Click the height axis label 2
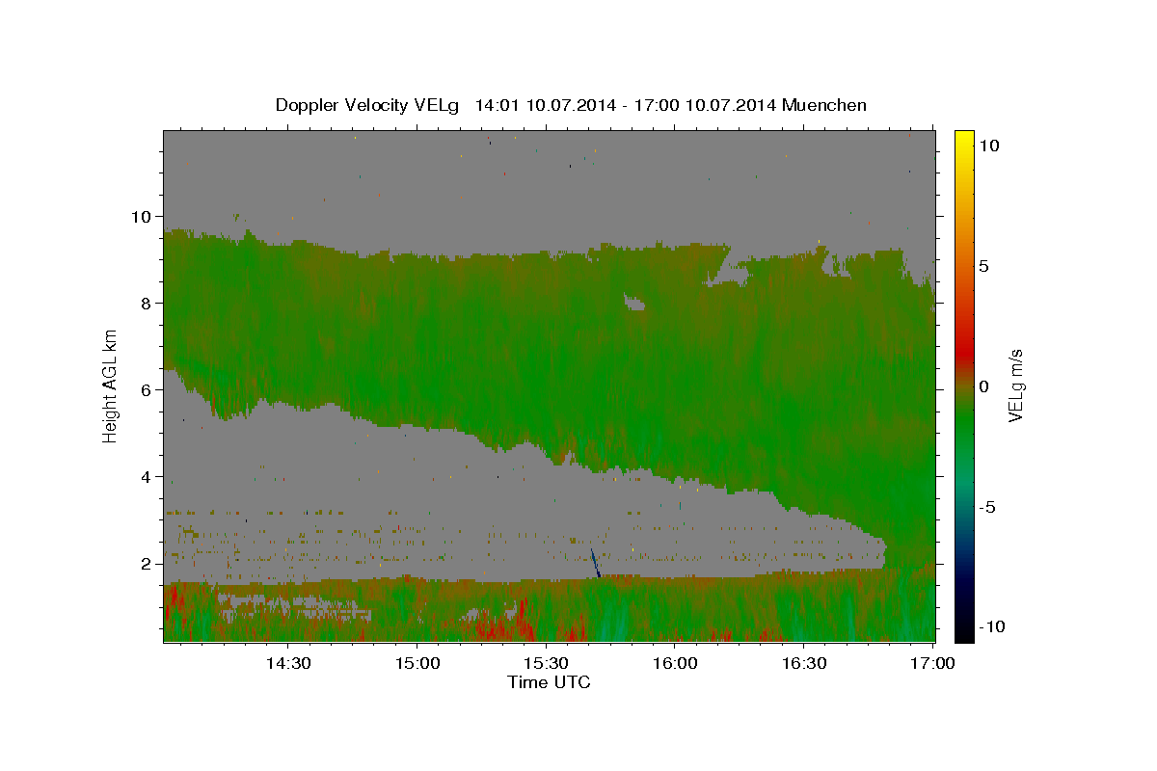 147,564
